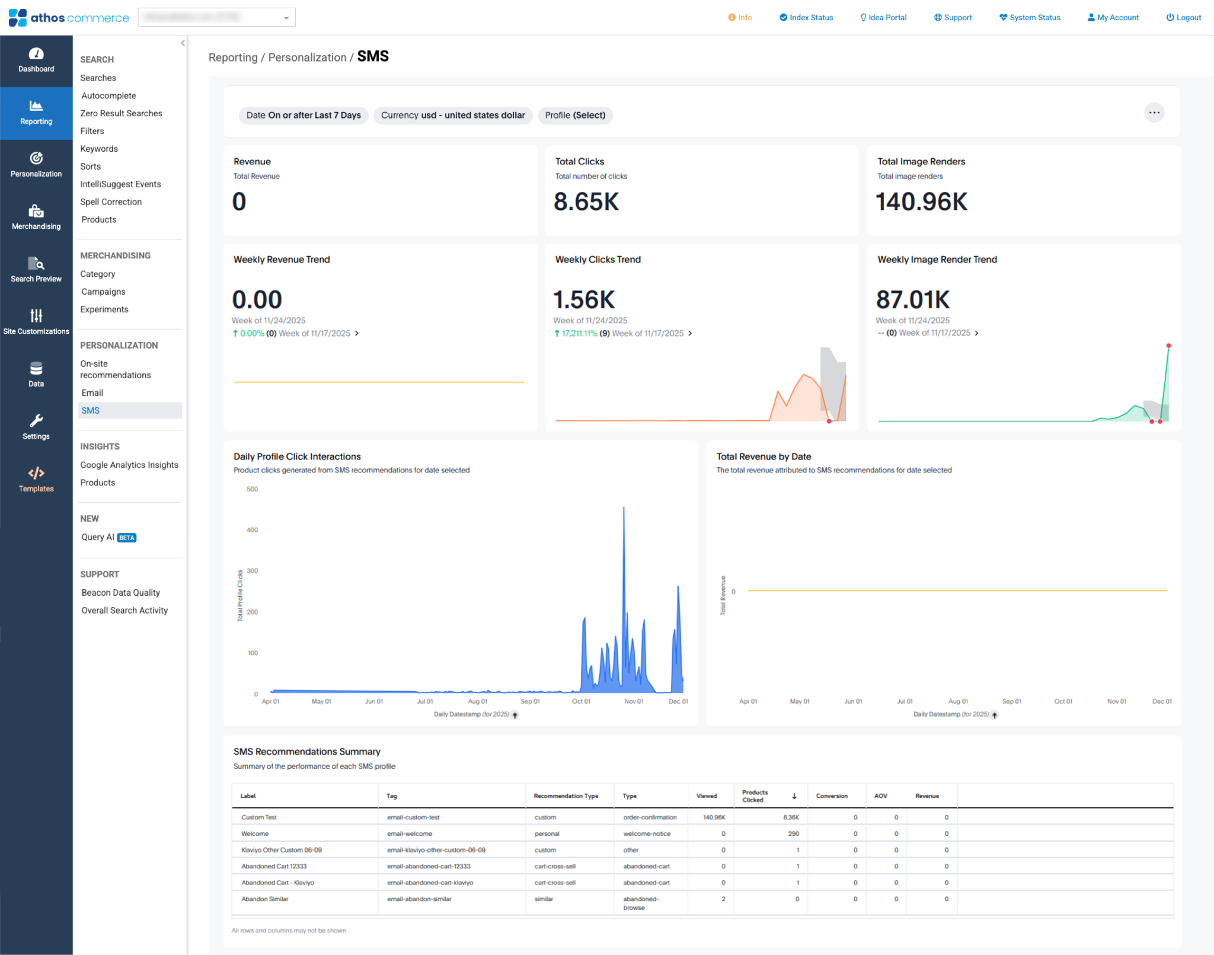Click the three-dot options button in filter bar
The image size is (1214, 955).
(x=1154, y=113)
